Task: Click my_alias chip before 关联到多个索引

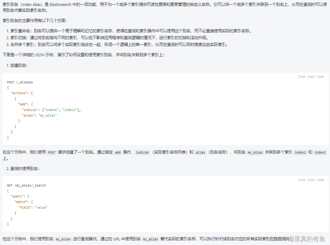Action: point(255,153)
